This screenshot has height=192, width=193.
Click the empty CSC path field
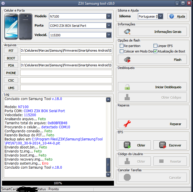click(x=66, y=80)
